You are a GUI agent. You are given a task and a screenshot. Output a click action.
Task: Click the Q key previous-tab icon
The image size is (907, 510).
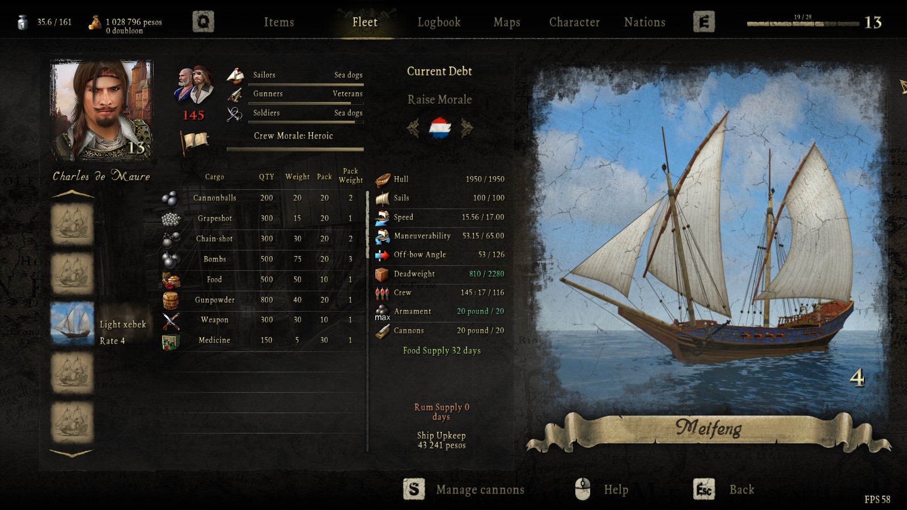click(203, 22)
